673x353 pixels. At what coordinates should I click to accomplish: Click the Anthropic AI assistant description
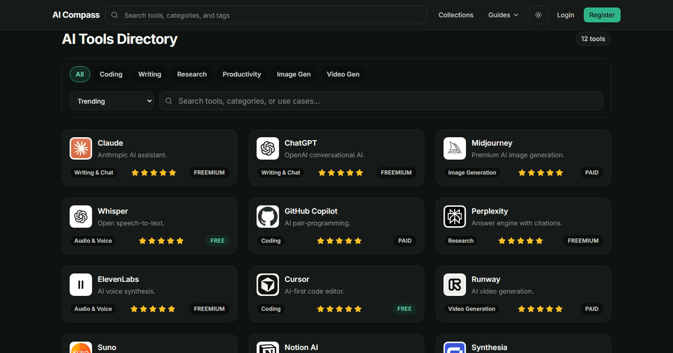(x=132, y=155)
